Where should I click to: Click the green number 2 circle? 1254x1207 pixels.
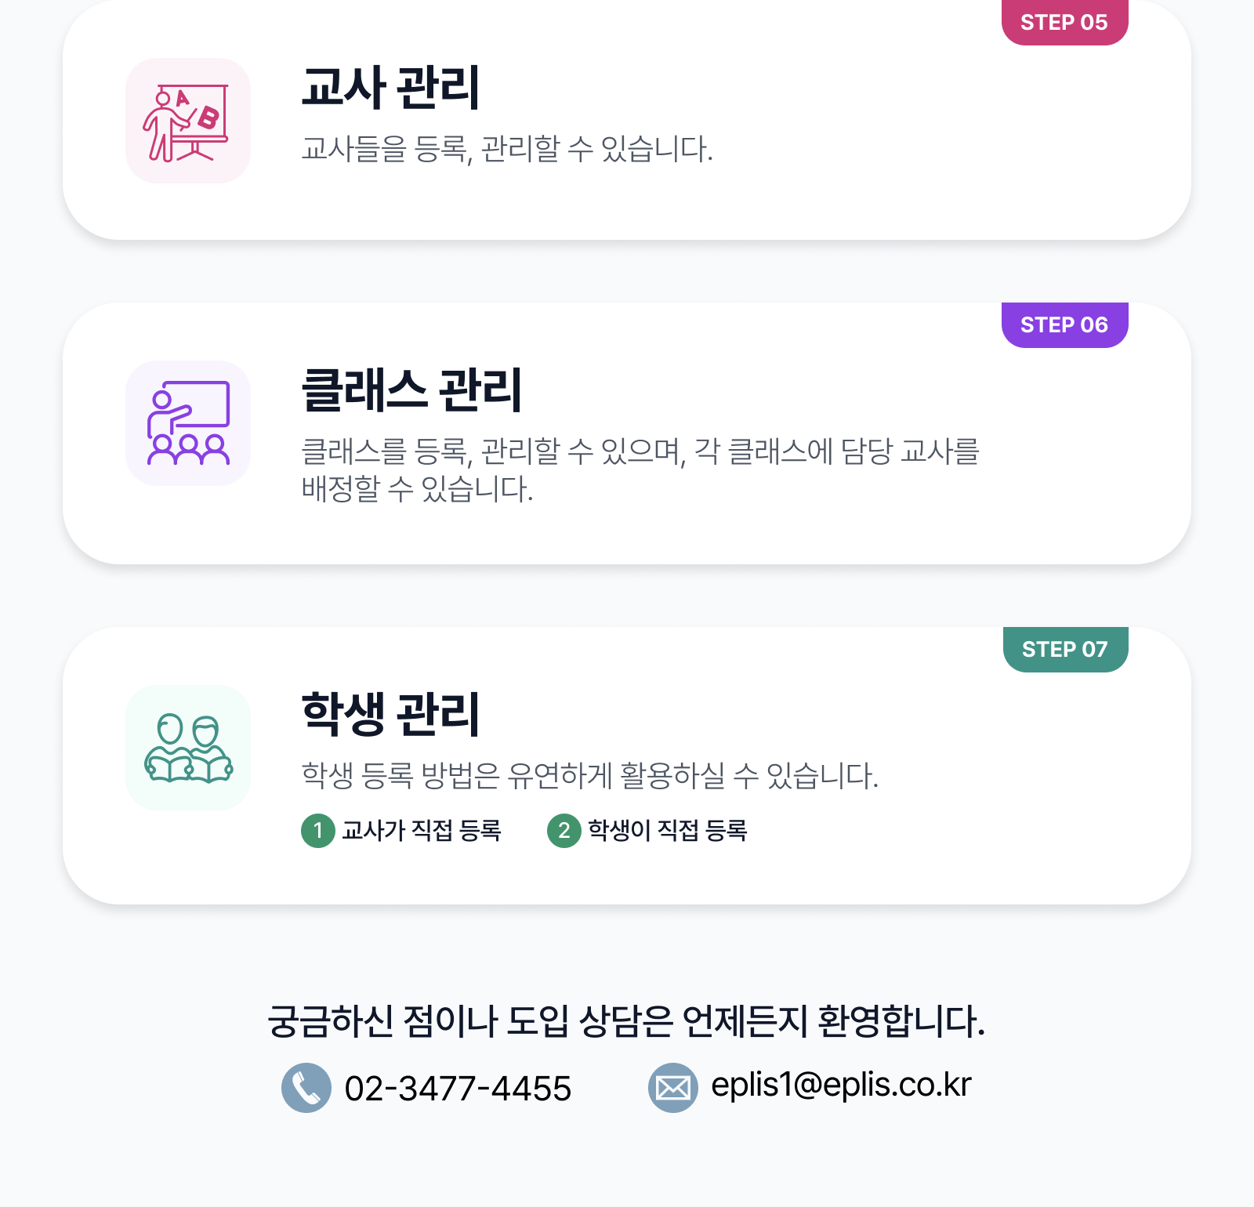[564, 831]
